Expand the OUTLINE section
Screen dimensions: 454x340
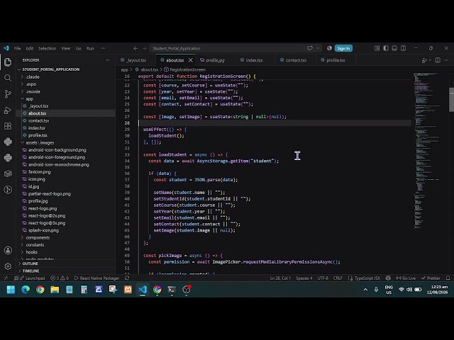point(66,263)
